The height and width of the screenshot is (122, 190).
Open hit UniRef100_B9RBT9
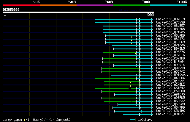[x=170, y=19]
